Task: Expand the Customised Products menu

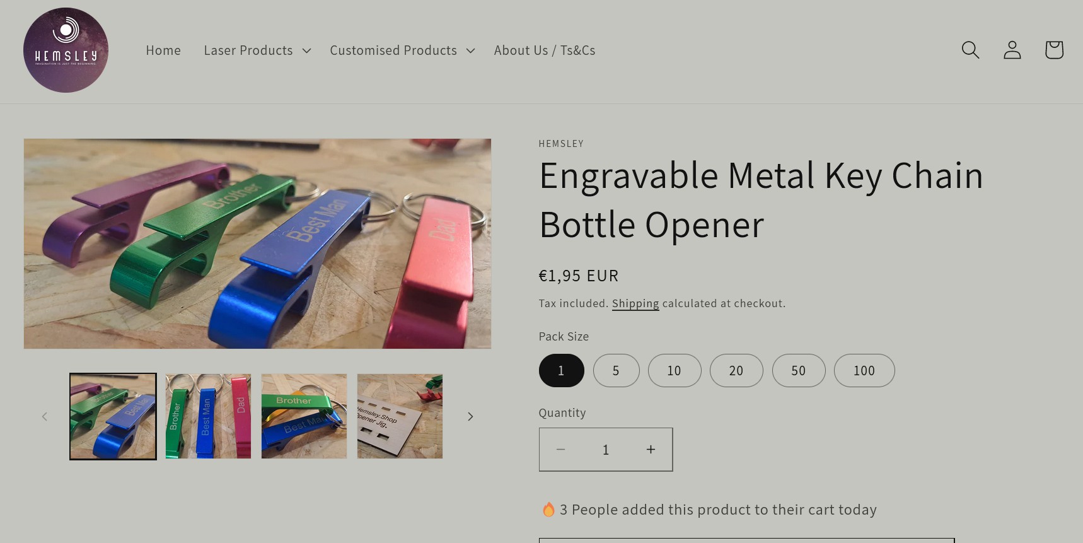Action: (x=402, y=50)
